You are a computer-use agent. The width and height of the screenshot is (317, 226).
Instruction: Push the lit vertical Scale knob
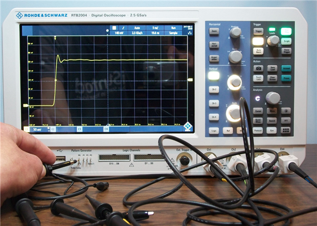coord(234,113)
